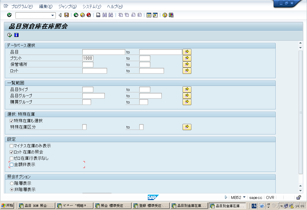This screenshot has width=307, height=210.
Task: Click the green checkmark Enter icon
Action: pyautogui.click(x=9, y=15)
